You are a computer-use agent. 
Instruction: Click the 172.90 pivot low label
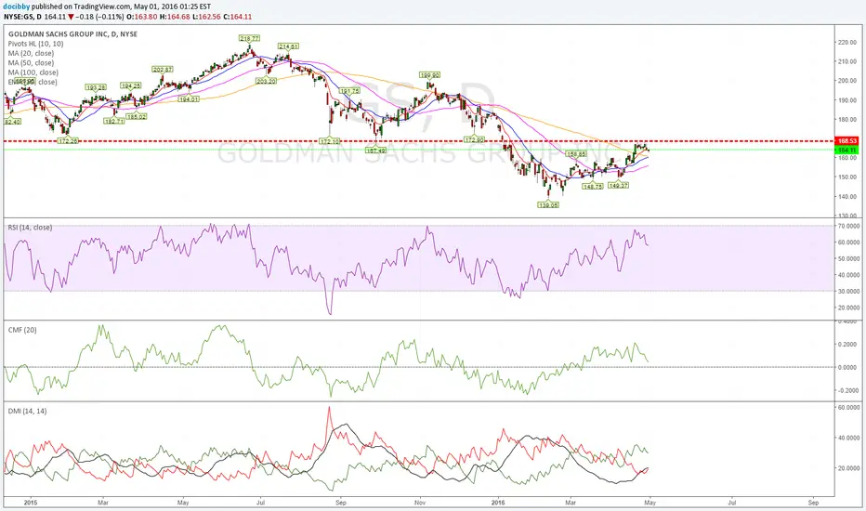(474, 139)
